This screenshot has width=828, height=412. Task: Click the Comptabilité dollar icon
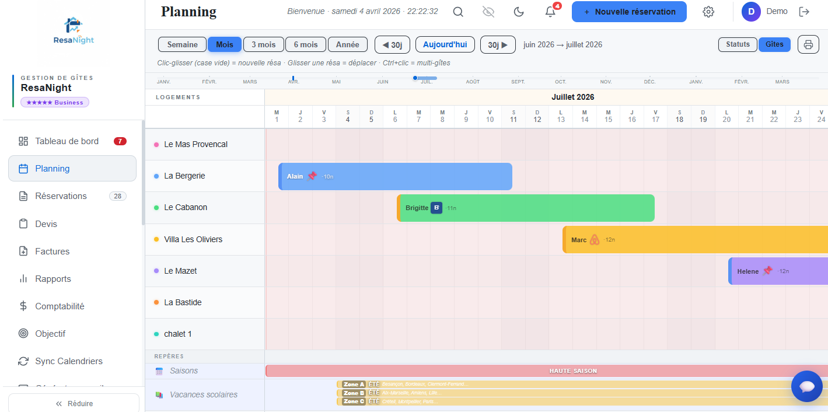click(23, 306)
